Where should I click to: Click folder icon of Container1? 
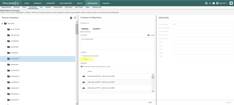point(9,53)
